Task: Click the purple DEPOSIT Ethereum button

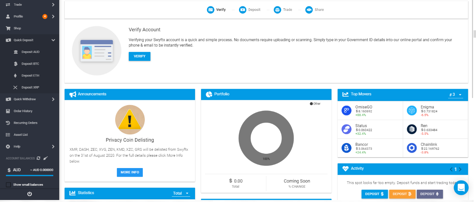Action: tap(430, 194)
